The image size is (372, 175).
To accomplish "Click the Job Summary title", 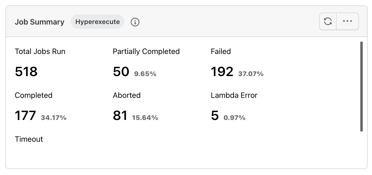I will (39, 22).
